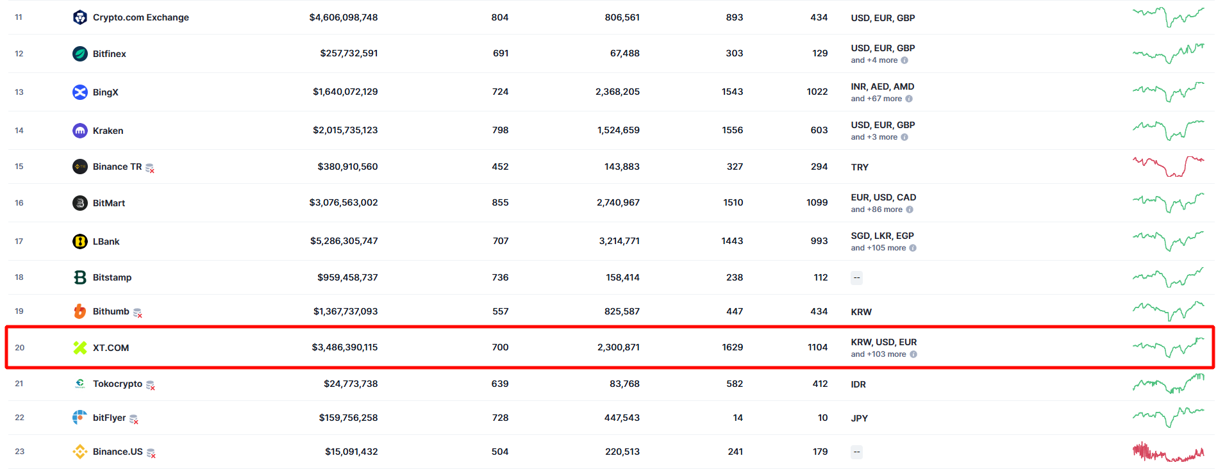
Task: Click the XT.COM green logo icon
Action: (x=79, y=348)
